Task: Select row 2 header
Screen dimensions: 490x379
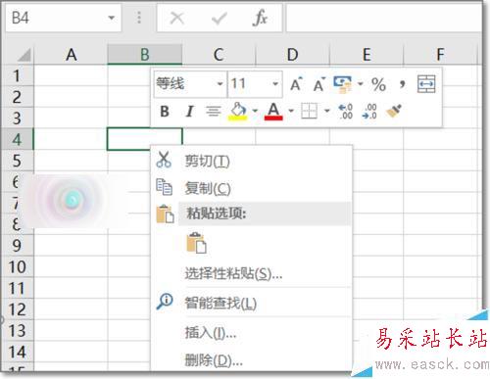Action: point(17,97)
